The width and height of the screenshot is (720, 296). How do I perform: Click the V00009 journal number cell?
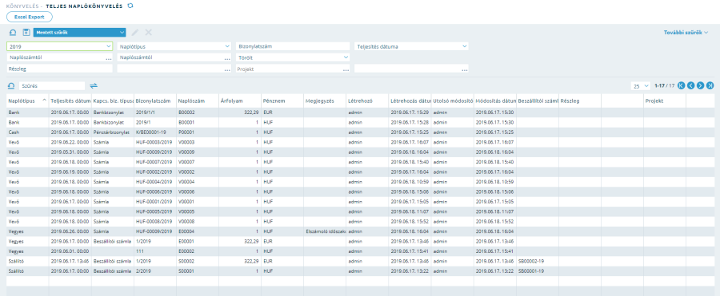click(x=197, y=152)
